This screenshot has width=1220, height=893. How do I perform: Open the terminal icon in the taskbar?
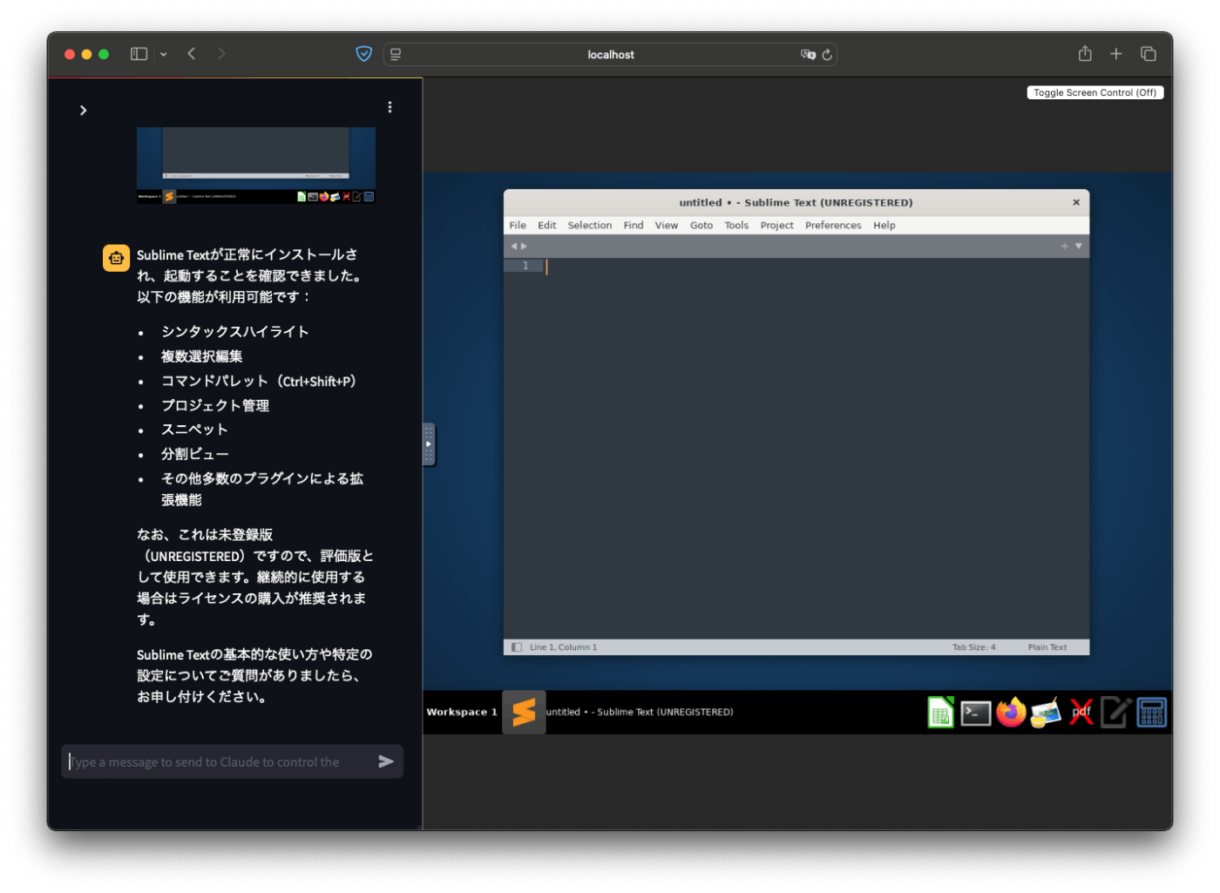pyautogui.click(x=976, y=714)
